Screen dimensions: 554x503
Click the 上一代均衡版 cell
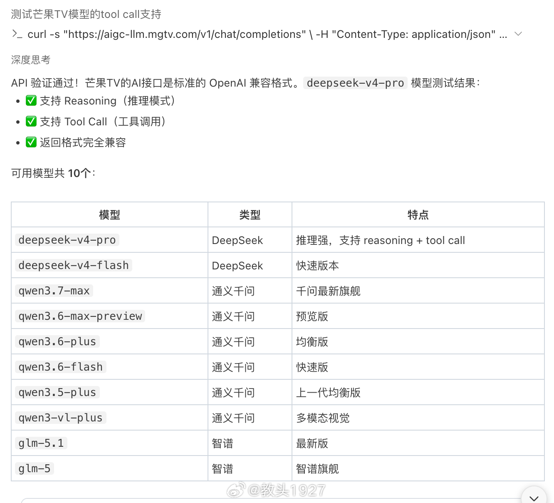[x=418, y=392]
